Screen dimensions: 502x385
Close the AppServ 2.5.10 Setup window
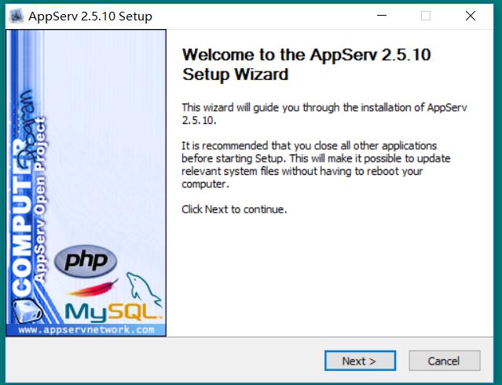[x=471, y=16]
